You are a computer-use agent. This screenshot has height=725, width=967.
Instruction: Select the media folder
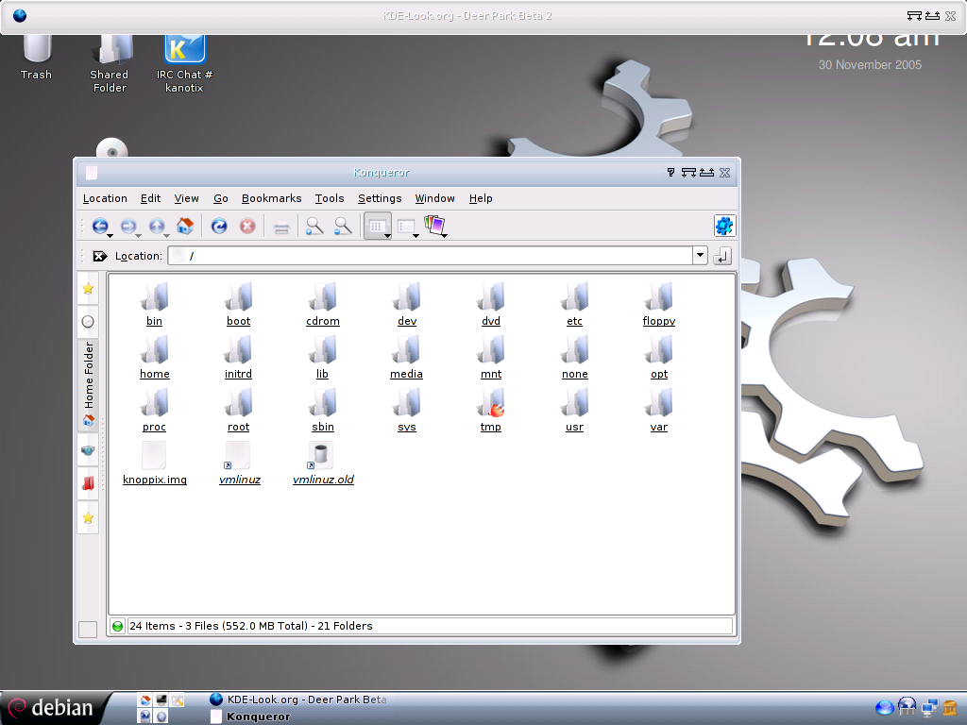coord(406,358)
